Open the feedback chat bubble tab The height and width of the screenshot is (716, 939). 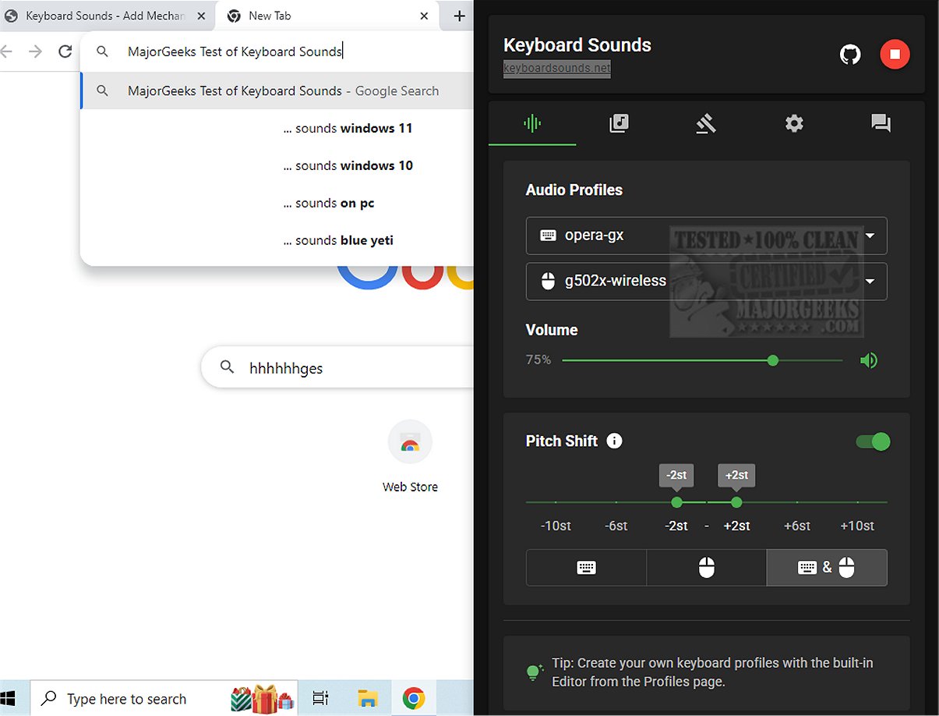pos(881,123)
